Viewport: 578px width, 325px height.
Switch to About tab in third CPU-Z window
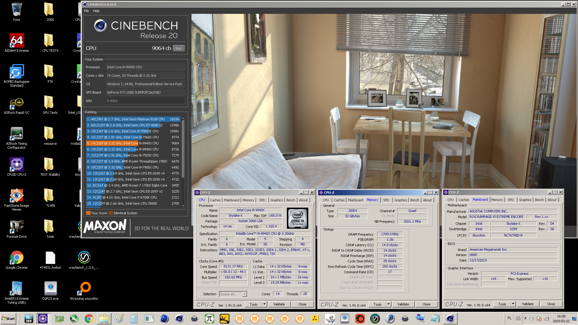(x=552, y=200)
